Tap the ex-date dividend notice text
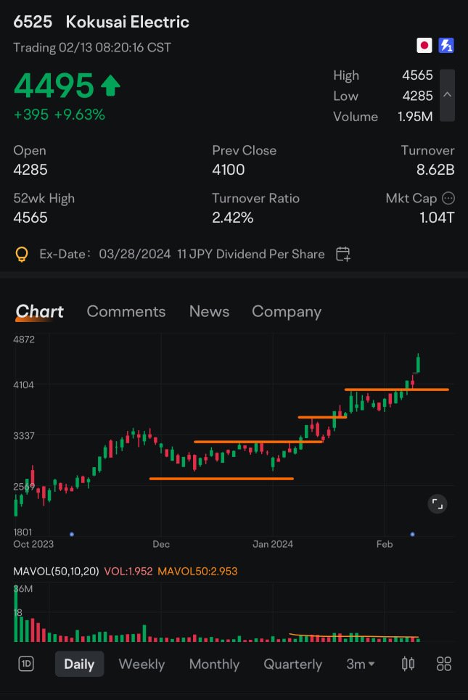Screen dimensions: 468x700 181,255
